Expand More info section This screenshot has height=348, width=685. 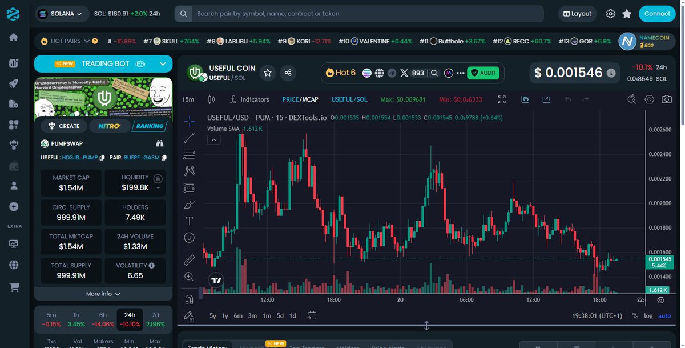[103, 294]
